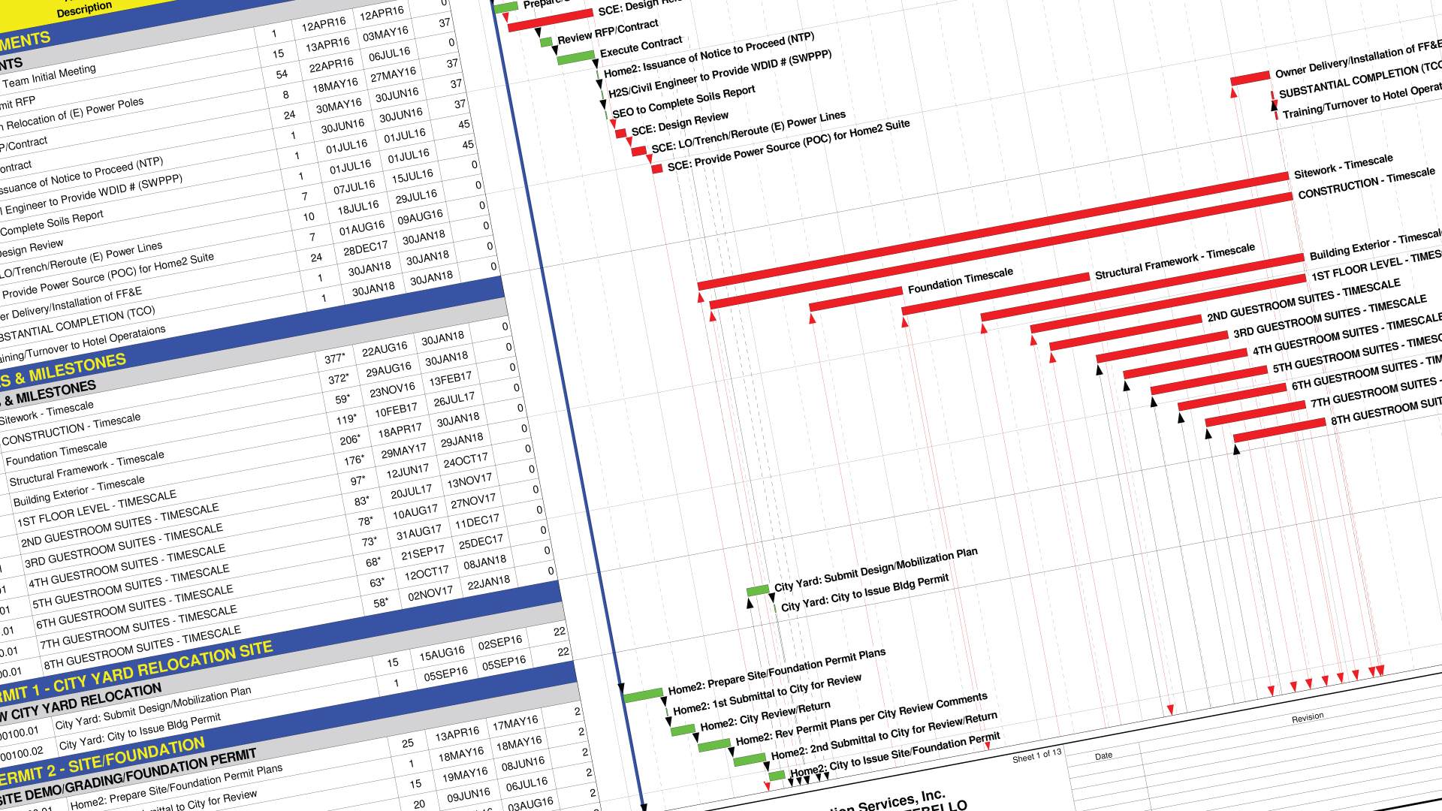Click the red Sitework - Timescale Gantt bar

tap(993, 231)
